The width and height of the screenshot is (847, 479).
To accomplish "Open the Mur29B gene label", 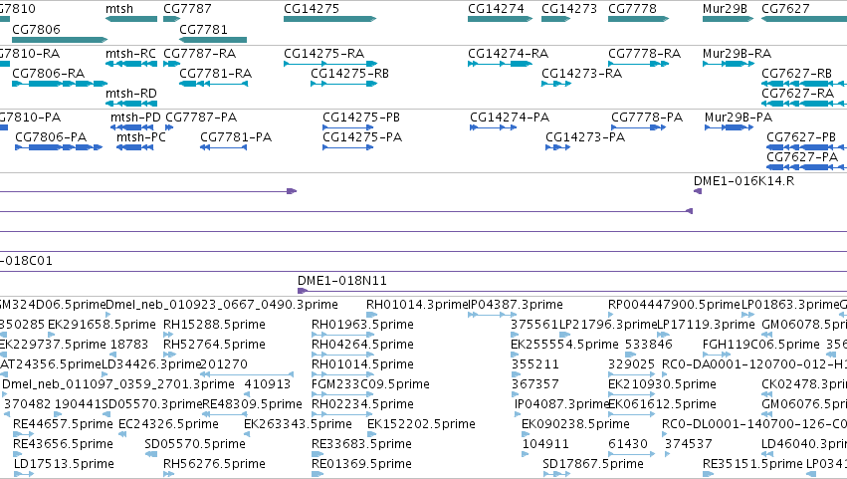I will 725,9.
